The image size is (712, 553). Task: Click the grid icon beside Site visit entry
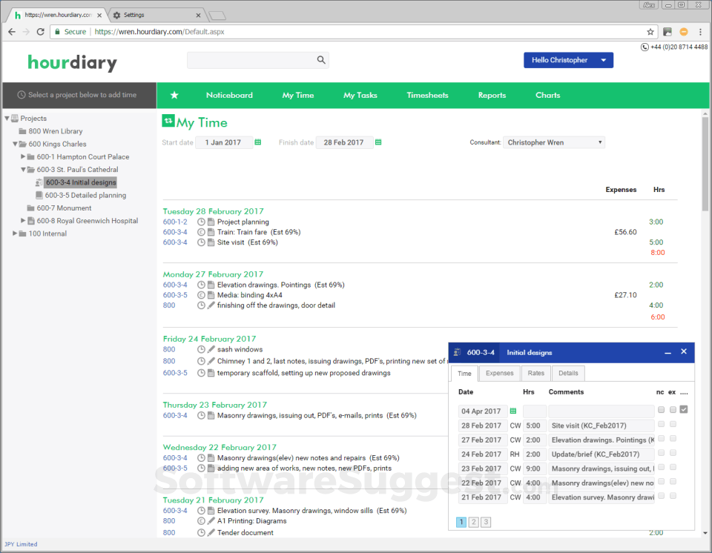(211, 242)
